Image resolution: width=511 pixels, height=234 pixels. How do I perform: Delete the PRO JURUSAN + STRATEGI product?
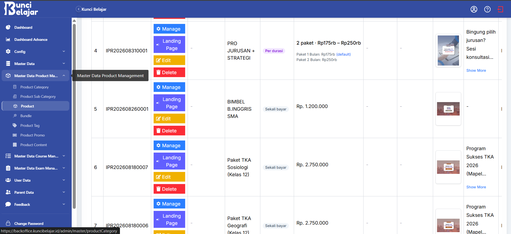169,72
